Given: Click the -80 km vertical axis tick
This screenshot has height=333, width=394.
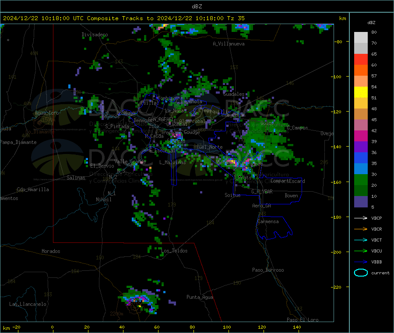Looking at the screenshot, I should pyautogui.click(x=338, y=42).
